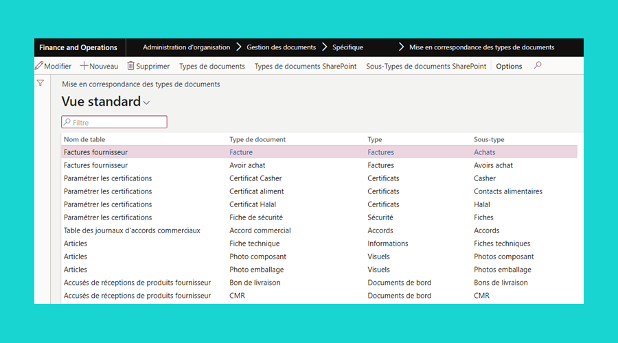Select the Photos emballage sous-type cell
The width and height of the screenshot is (618, 343).
pyautogui.click(x=503, y=270)
